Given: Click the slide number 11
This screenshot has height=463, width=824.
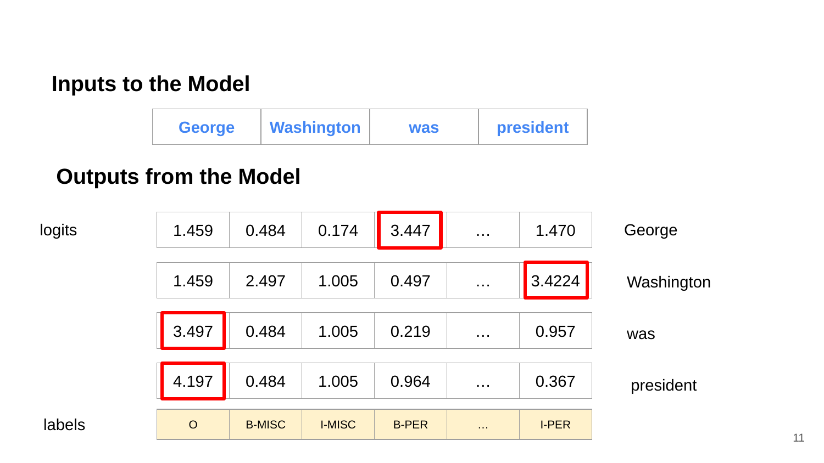Looking at the screenshot, I should (x=799, y=438).
